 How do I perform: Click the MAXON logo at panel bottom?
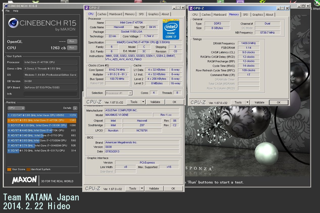(24, 180)
